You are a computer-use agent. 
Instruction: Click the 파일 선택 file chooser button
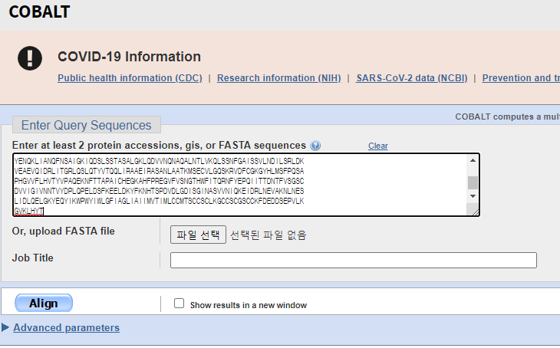[198, 235]
